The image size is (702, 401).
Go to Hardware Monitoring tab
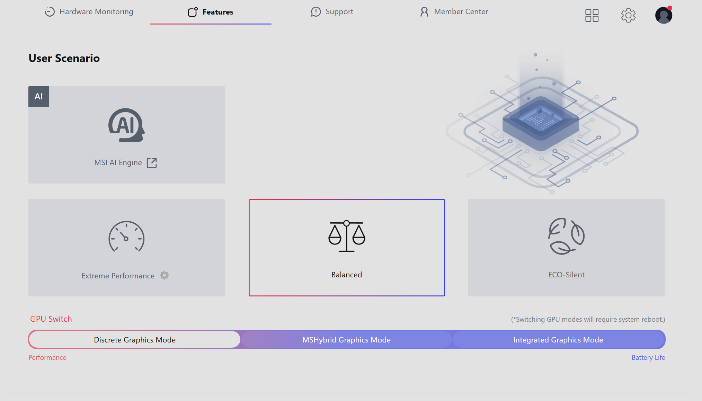click(x=89, y=12)
